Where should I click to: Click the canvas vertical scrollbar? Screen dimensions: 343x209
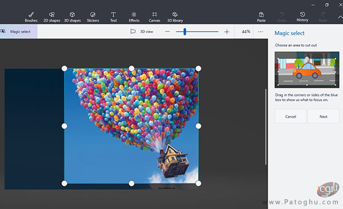pos(266,127)
